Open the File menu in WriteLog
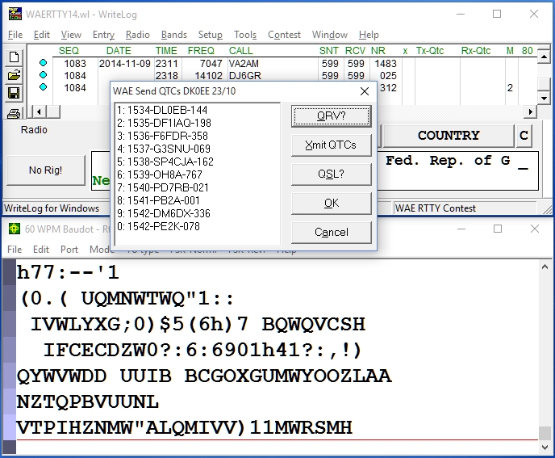The image size is (555, 458). click(x=15, y=35)
